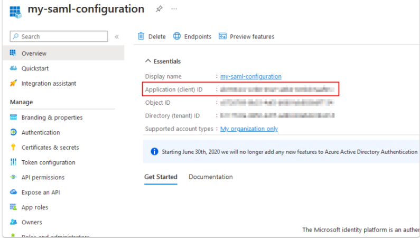Click the my-saml-configuration page title
The image size is (420, 238).
(86, 9)
